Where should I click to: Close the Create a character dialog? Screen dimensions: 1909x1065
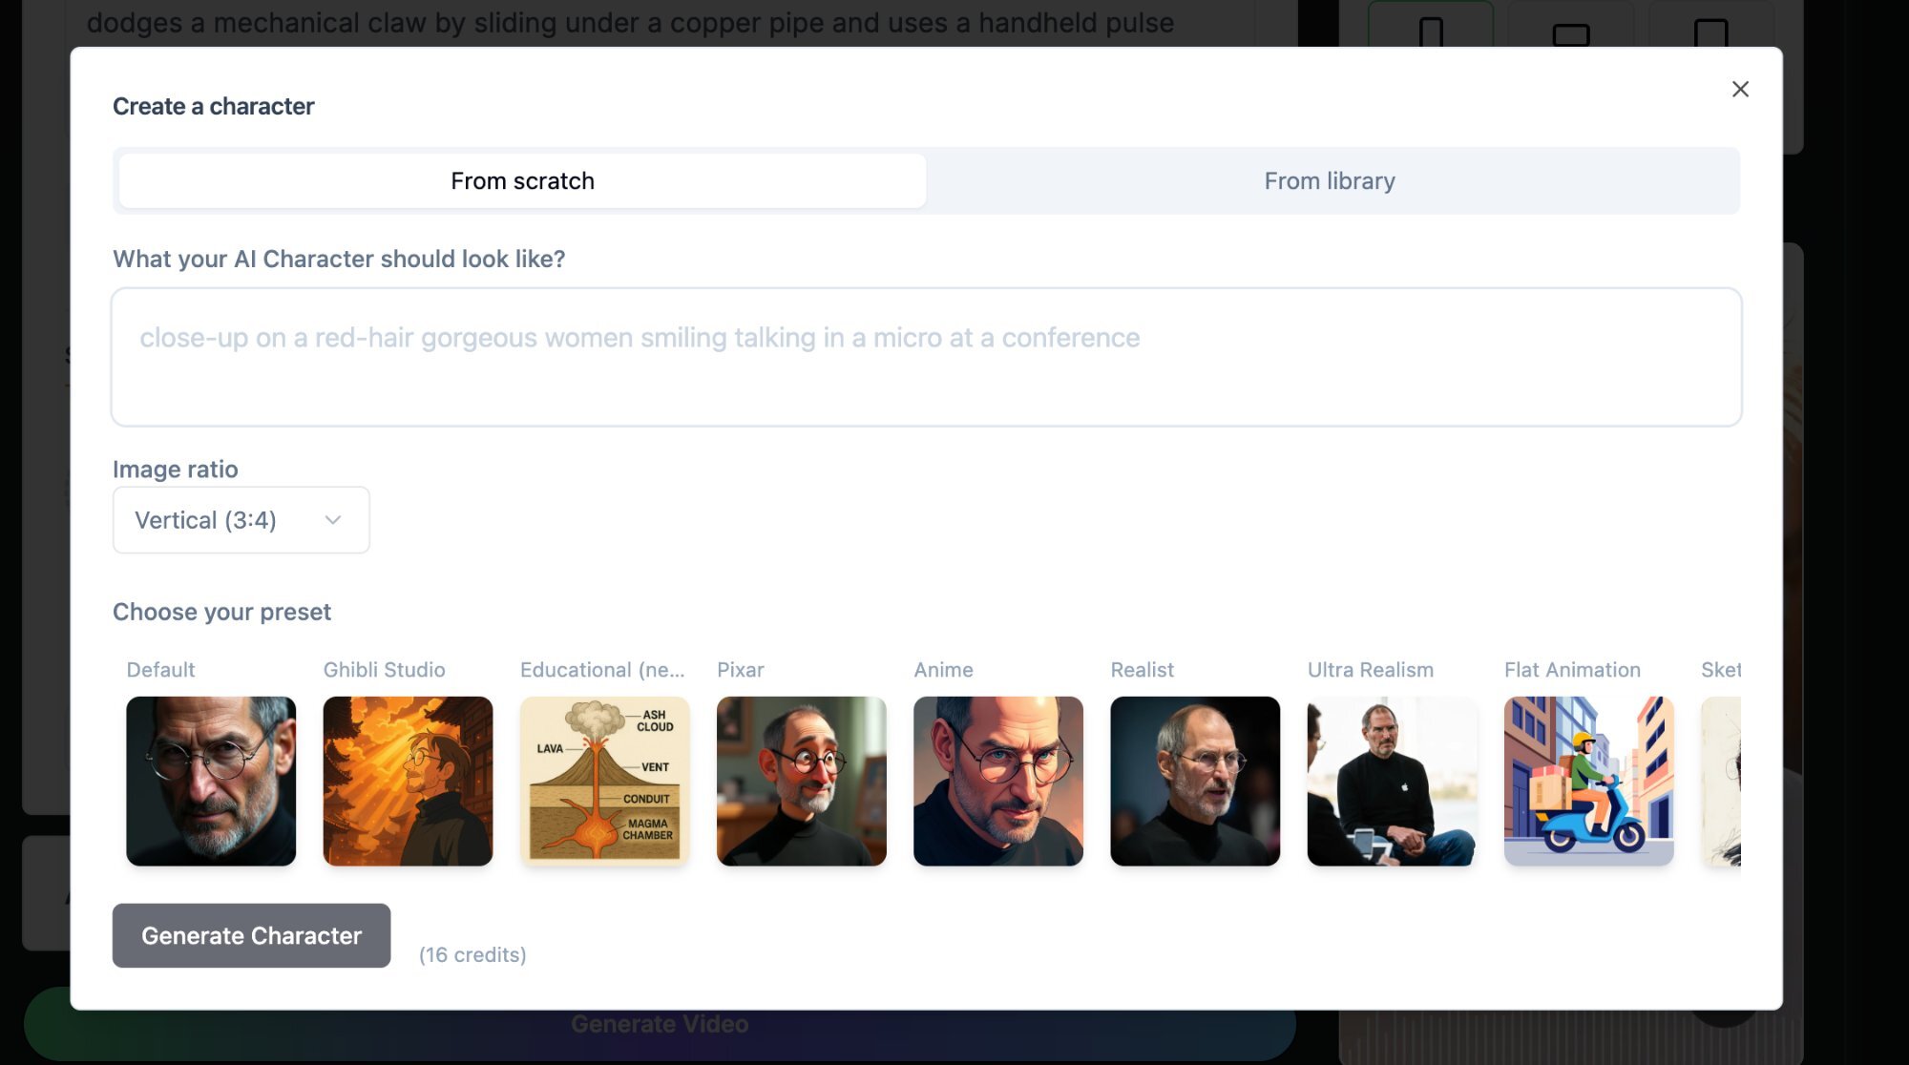tap(1740, 89)
